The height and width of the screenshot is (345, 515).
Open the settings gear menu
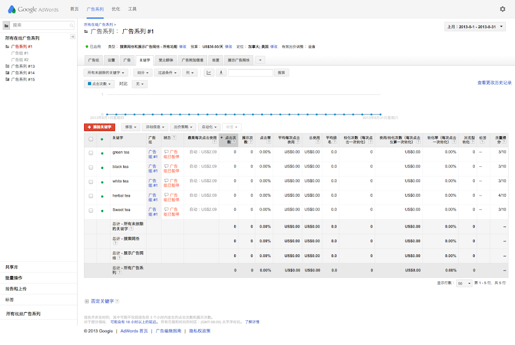tap(502, 9)
